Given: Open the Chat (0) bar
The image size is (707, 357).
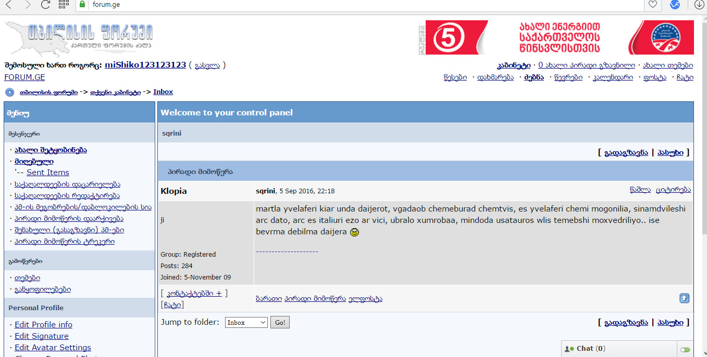Looking at the screenshot, I should [618, 349].
